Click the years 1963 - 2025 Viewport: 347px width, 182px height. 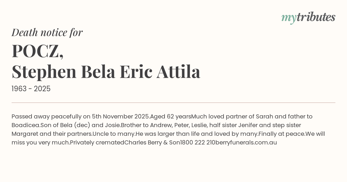31,89
